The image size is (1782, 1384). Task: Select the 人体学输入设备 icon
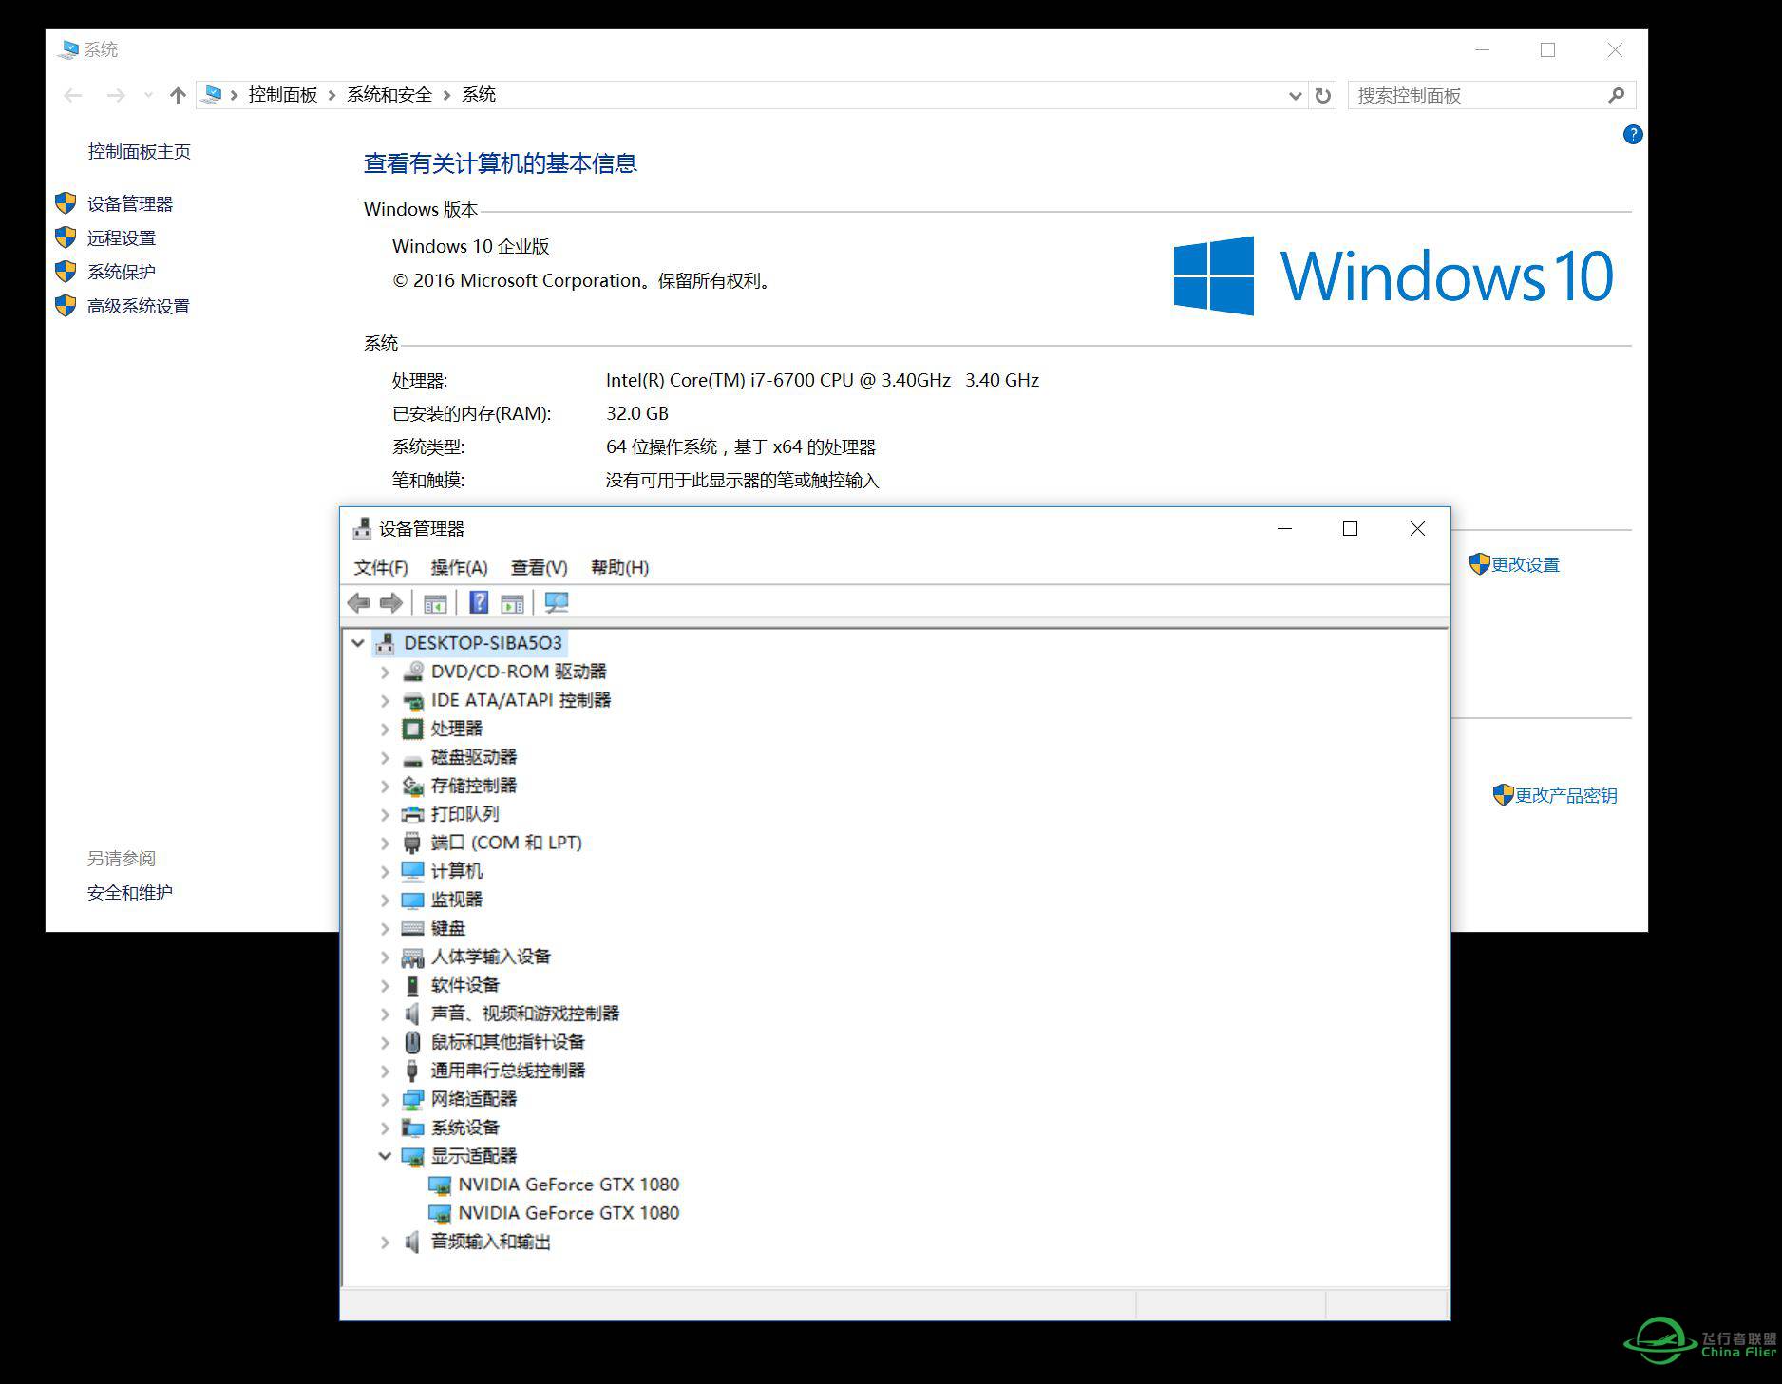[x=412, y=957]
